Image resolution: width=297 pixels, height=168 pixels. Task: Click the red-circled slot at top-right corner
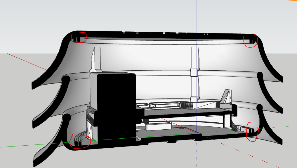click(251, 41)
